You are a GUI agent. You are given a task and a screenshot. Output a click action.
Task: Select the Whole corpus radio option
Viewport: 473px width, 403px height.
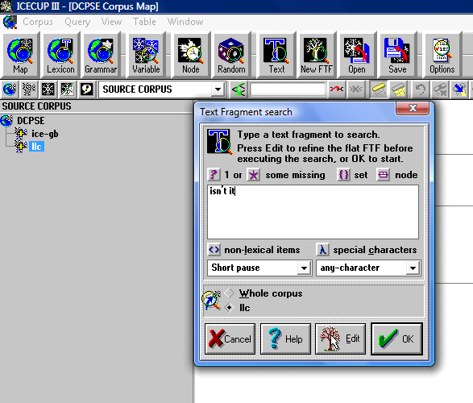[x=230, y=293]
